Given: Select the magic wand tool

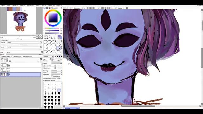Looking at the screenshot, I should click(49, 36).
